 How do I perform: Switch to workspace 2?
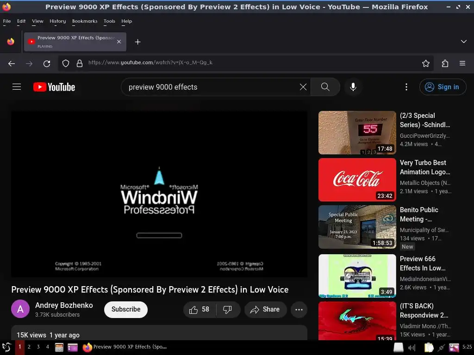(x=29, y=347)
